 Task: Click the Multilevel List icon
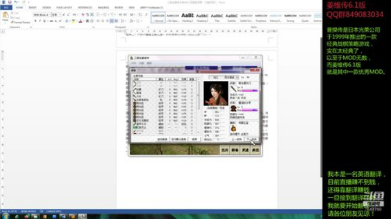click(112, 15)
